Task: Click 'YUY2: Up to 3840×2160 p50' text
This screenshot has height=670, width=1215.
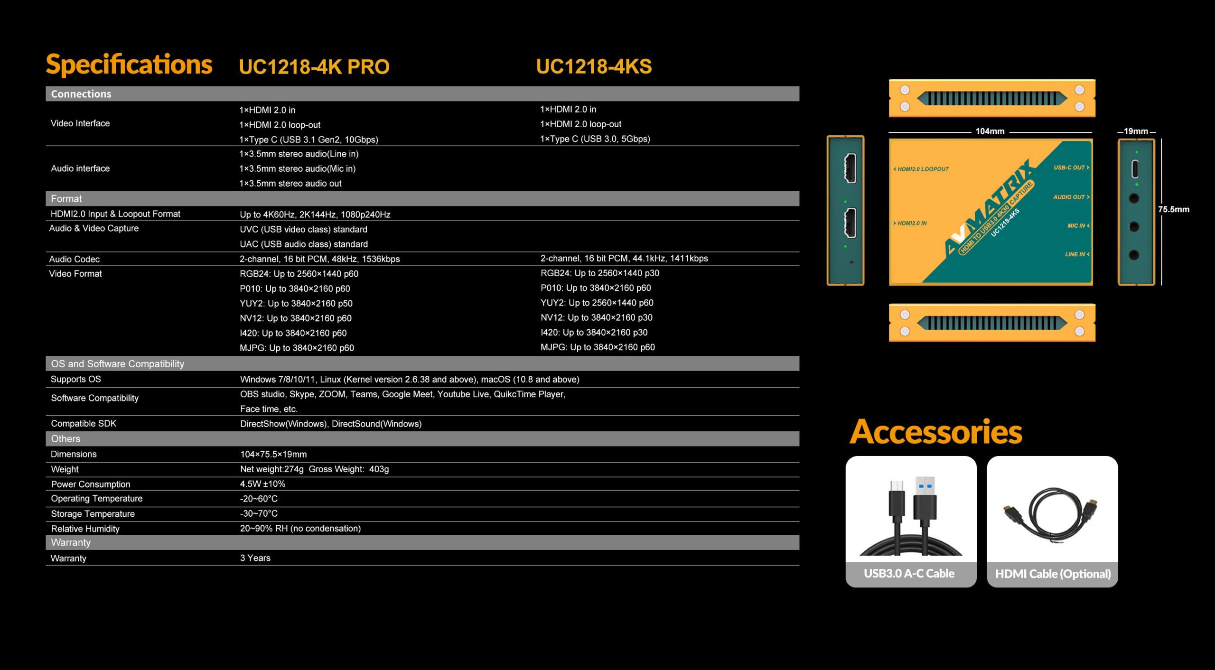Action: pyautogui.click(x=296, y=303)
